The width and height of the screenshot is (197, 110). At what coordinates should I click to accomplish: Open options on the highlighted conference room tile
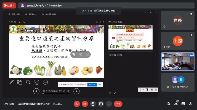pyautogui.click(x=191, y=55)
